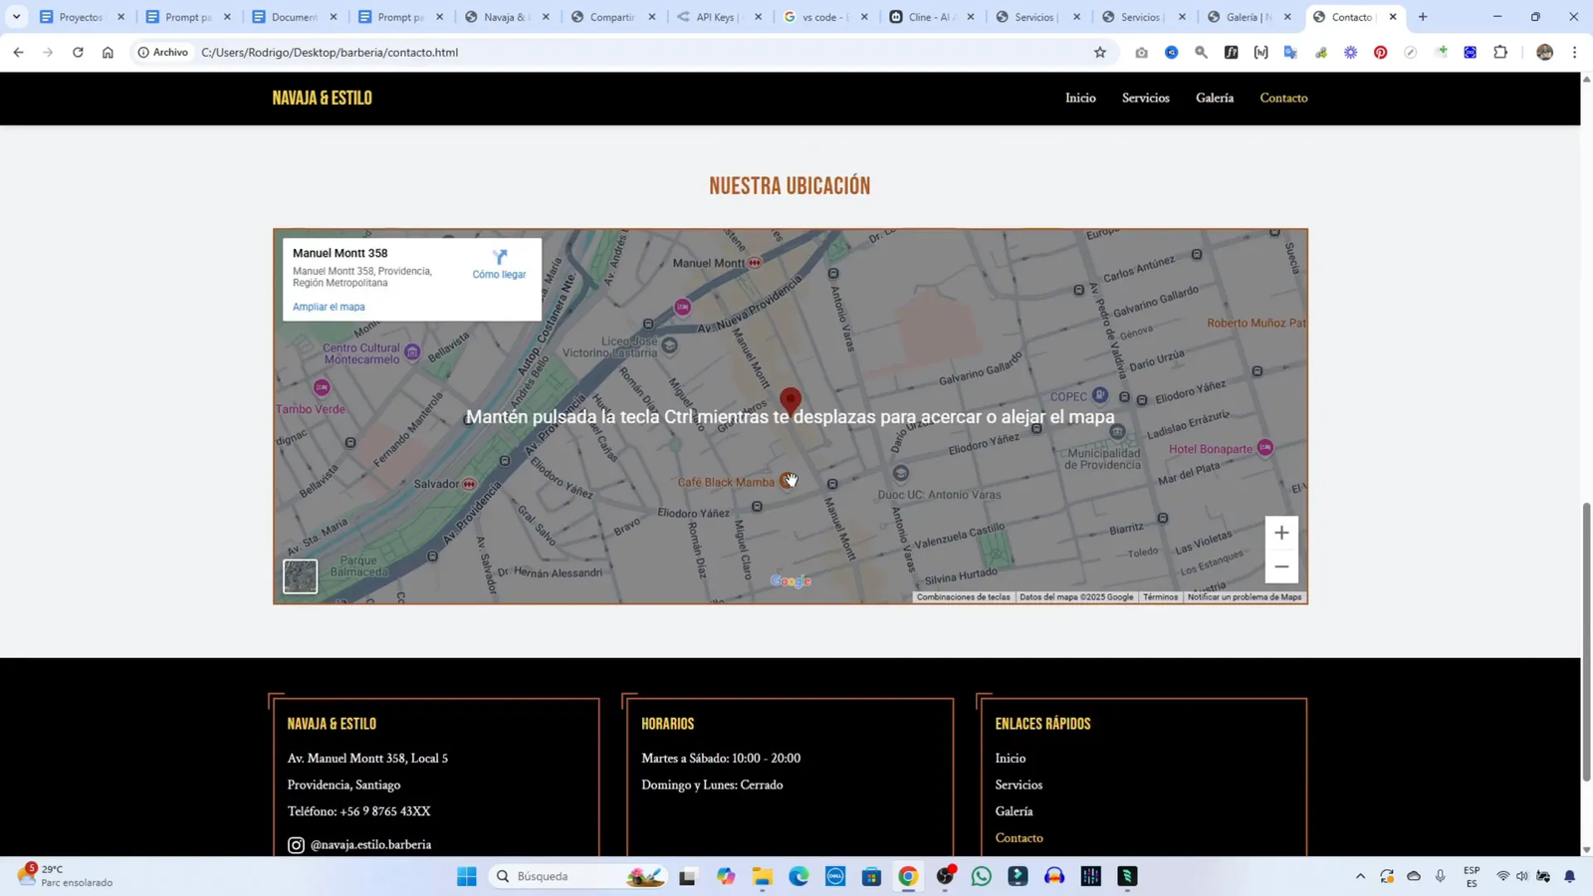Select Servicios in the site navigation

pyautogui.click(x=1146, y=97)
